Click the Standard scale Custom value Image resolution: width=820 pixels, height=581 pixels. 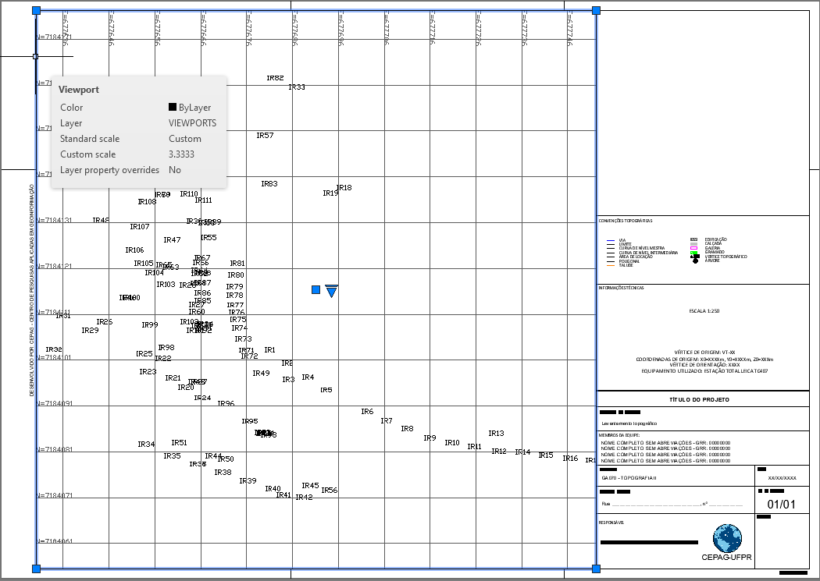184,139
